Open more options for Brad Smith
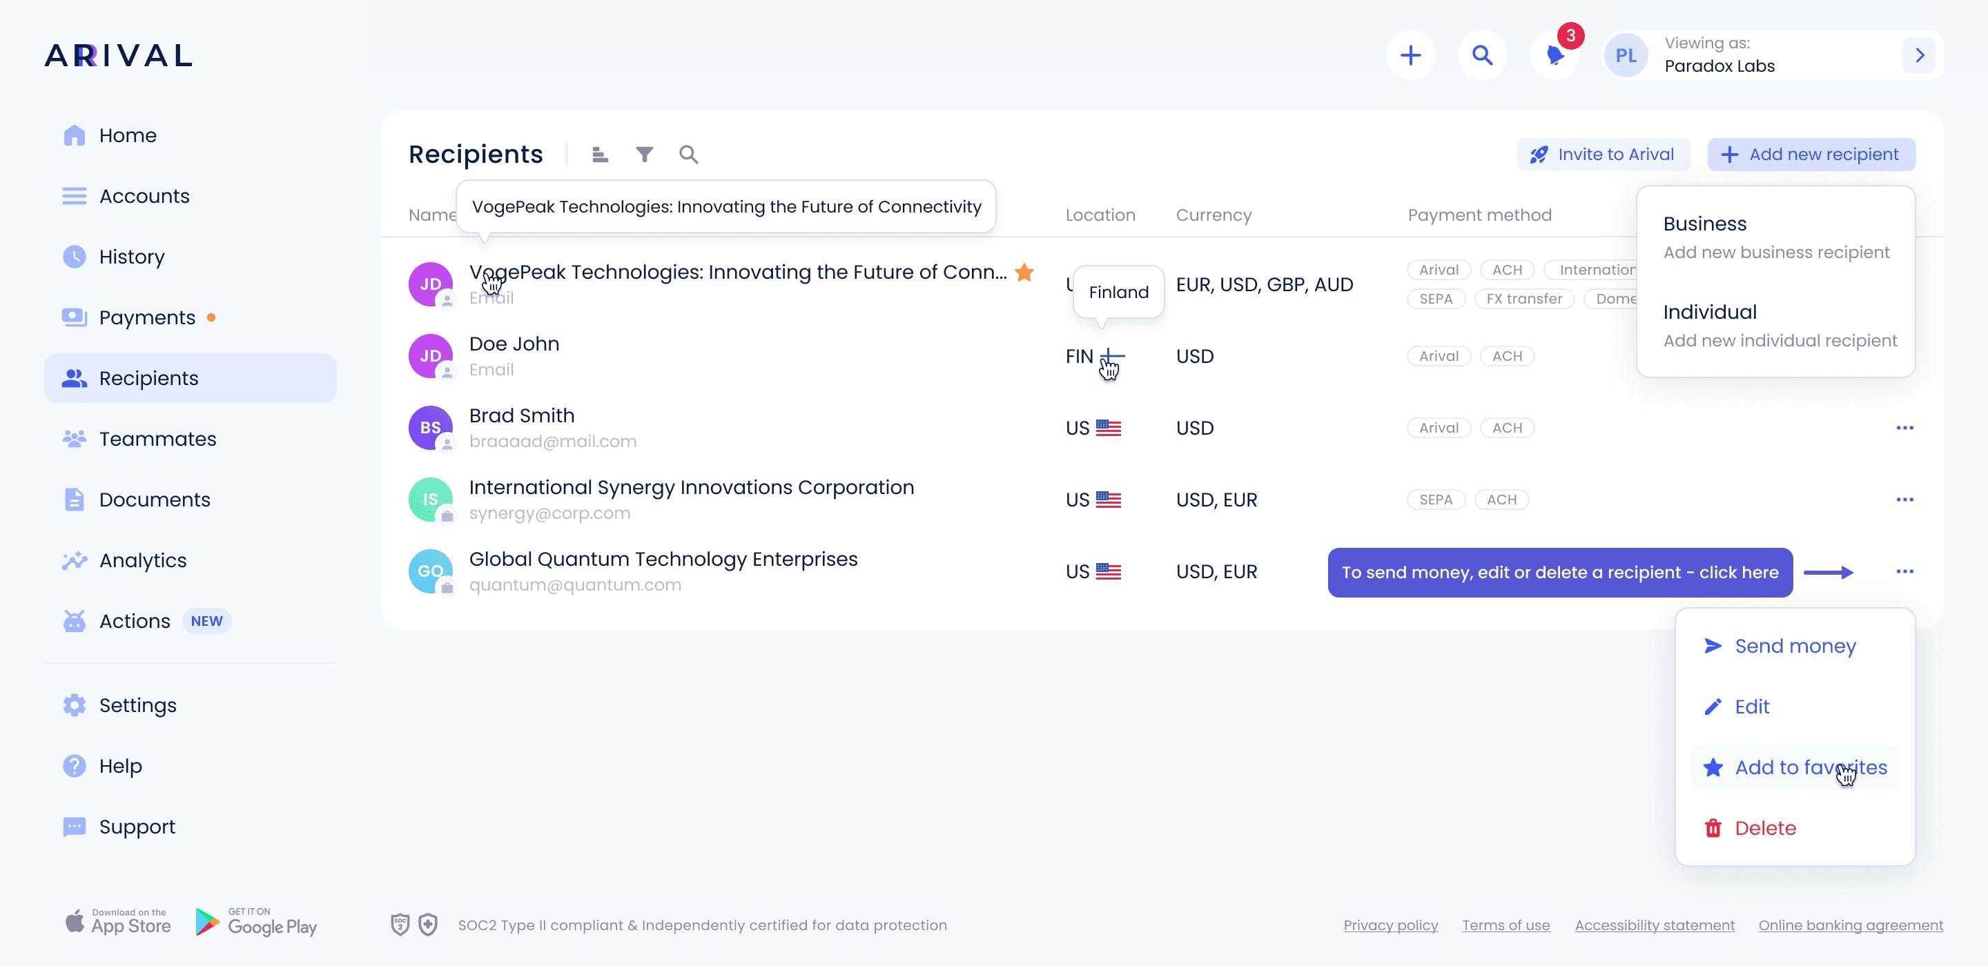The image size is (1988, 966). coord(1904,428)
